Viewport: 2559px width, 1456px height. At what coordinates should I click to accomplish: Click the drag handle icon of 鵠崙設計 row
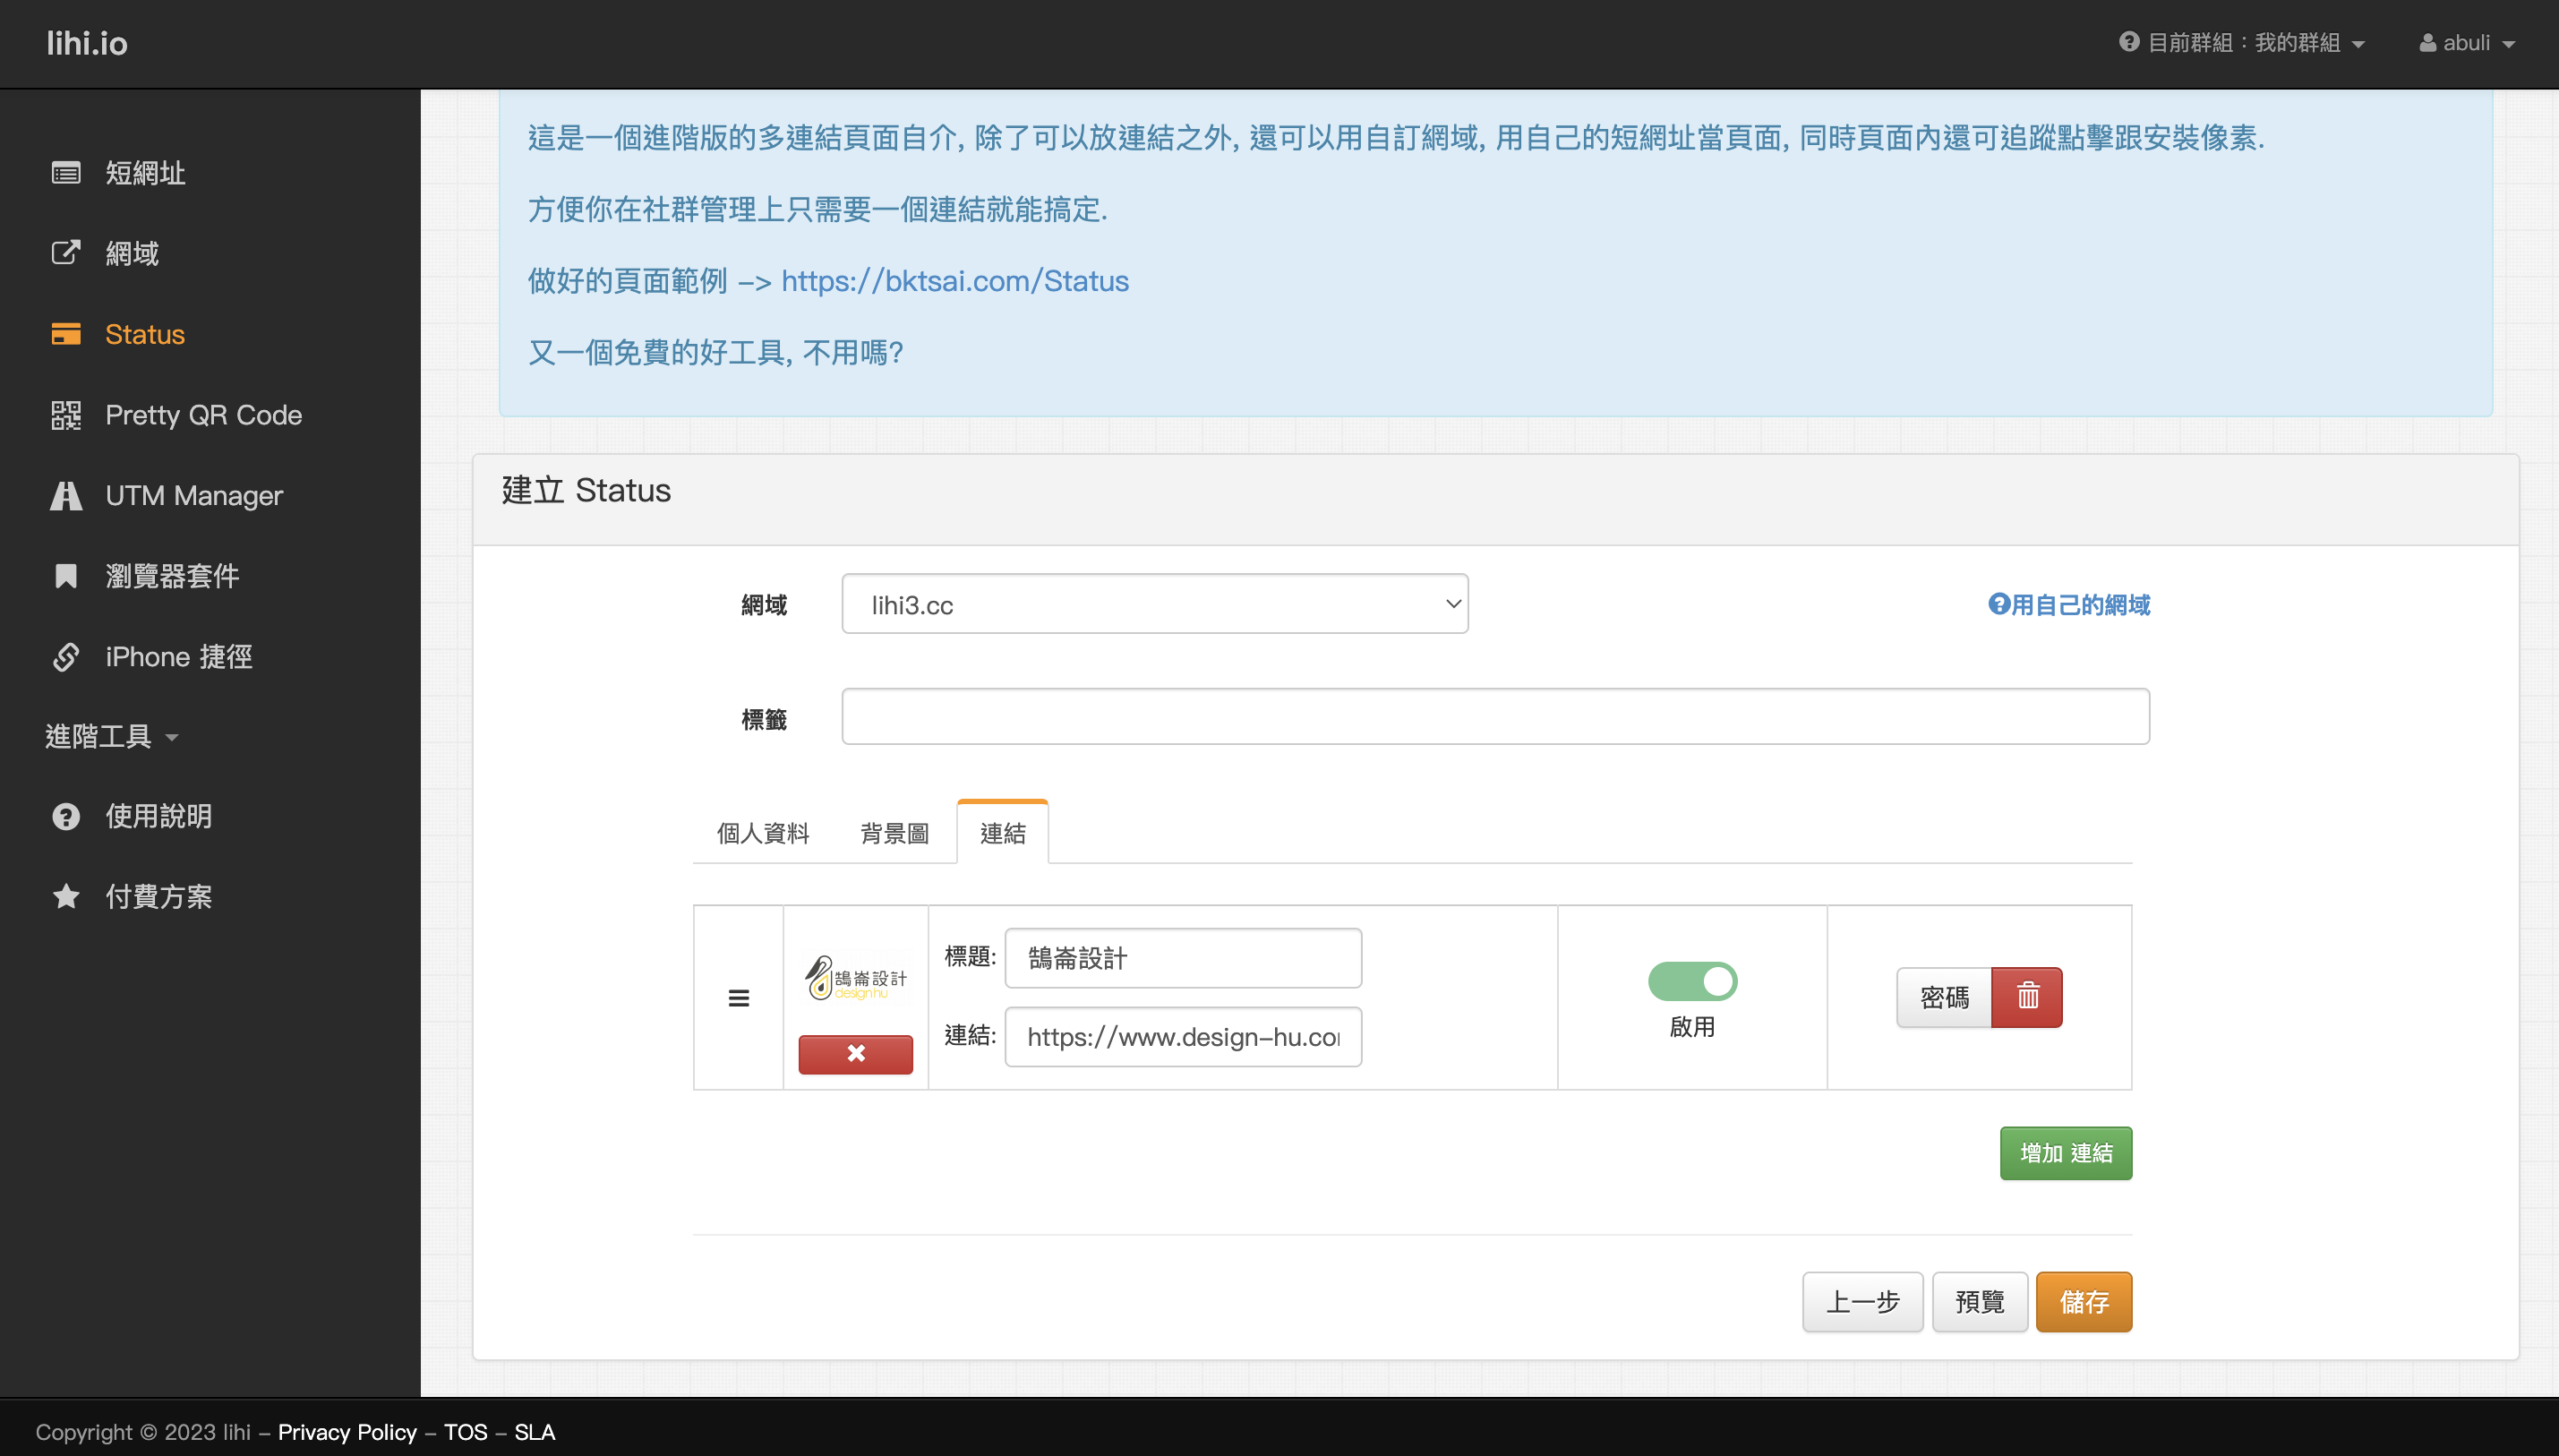click(x=739, y=998)
